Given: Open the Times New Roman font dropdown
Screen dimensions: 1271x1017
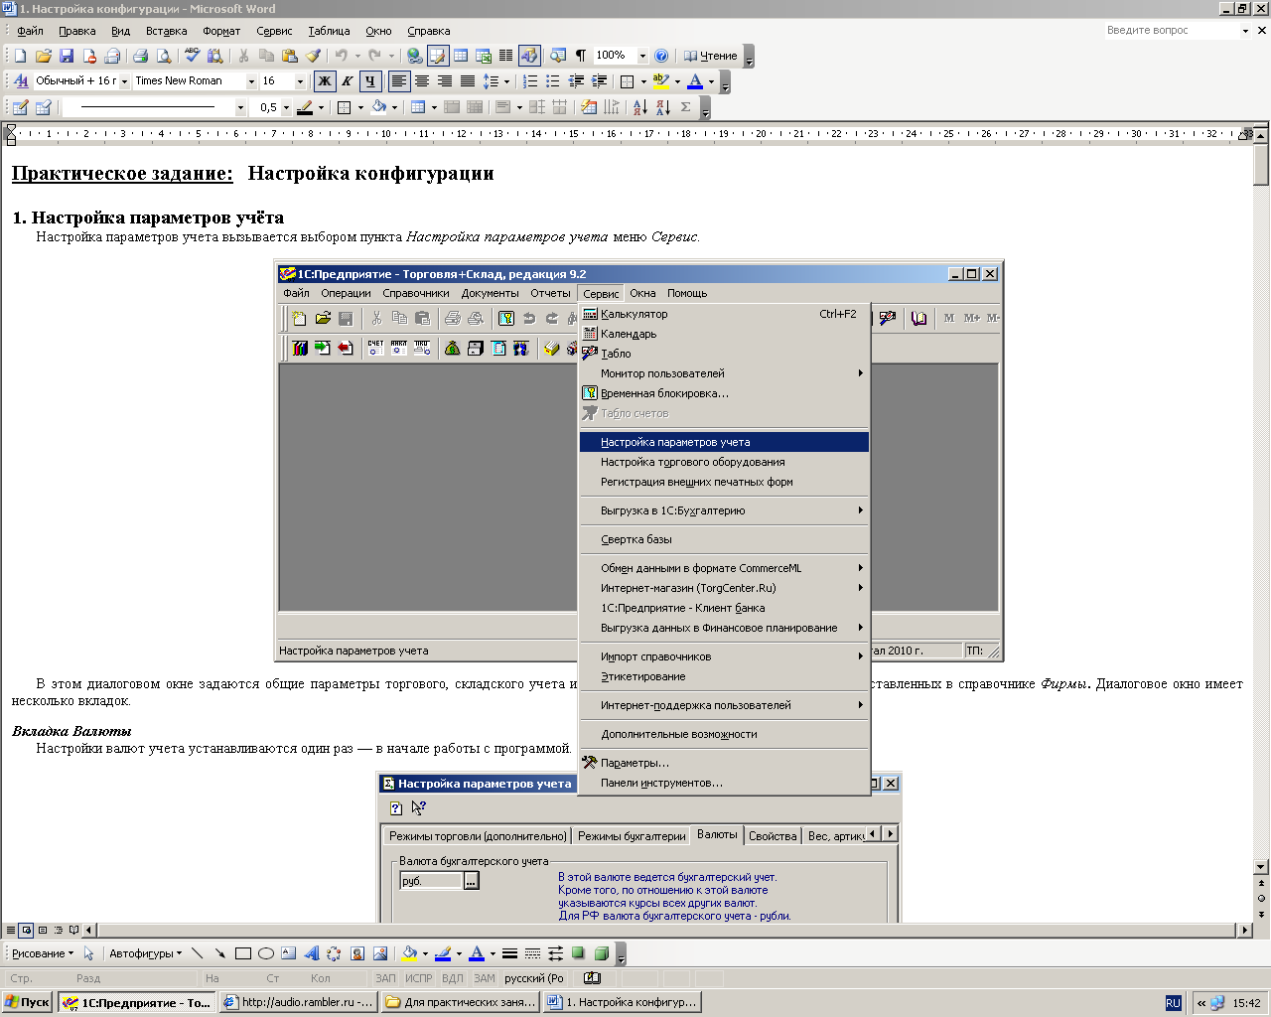Looking at the screenshot, I should click(251, 81).
